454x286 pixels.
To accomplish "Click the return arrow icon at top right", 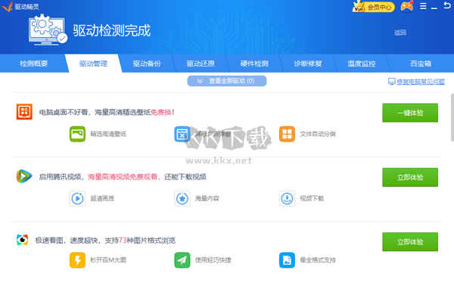I will [447, 5].
